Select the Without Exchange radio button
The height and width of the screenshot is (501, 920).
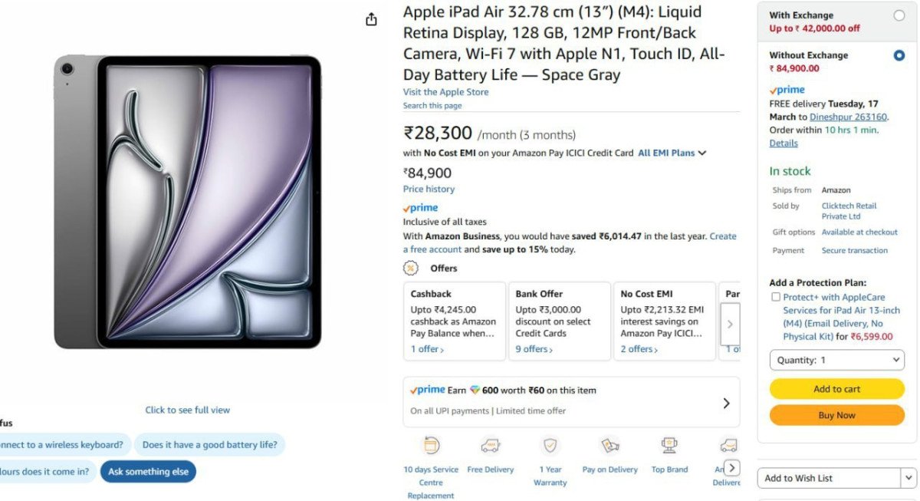pos(900,54)
